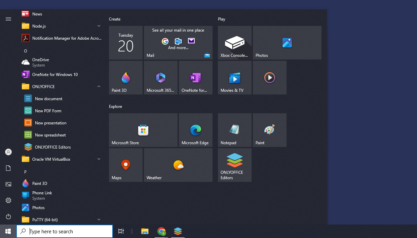Click the taskbar search box
The height and width of the screenshot is (238, 417).
[x=65, y=231]
